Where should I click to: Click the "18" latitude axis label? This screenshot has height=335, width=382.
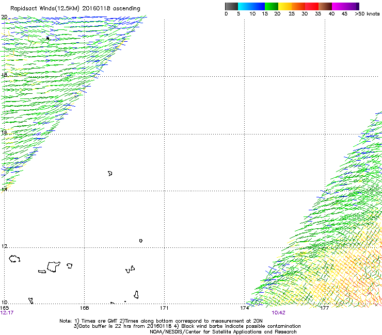[4, 75]
